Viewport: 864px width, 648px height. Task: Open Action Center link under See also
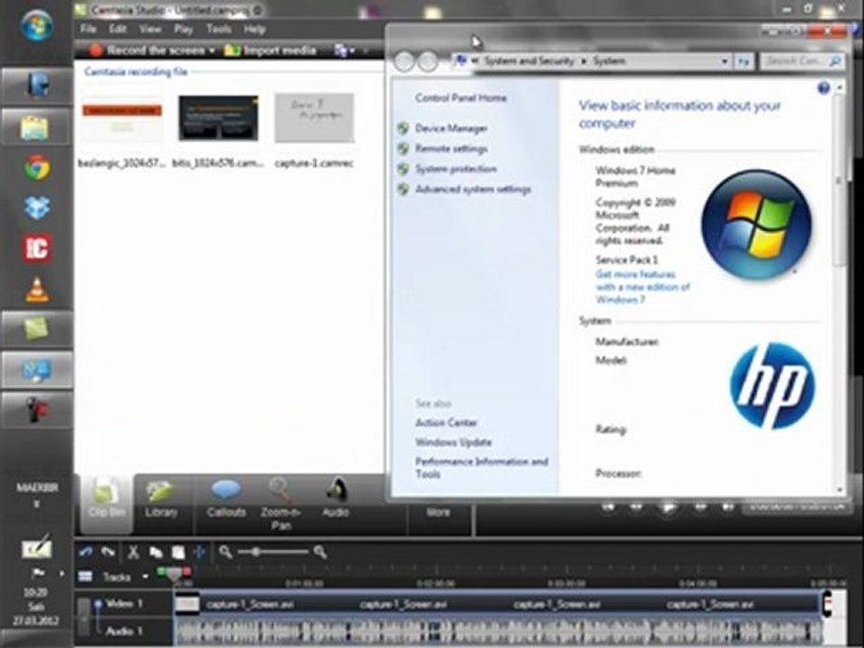click(445, 423)
